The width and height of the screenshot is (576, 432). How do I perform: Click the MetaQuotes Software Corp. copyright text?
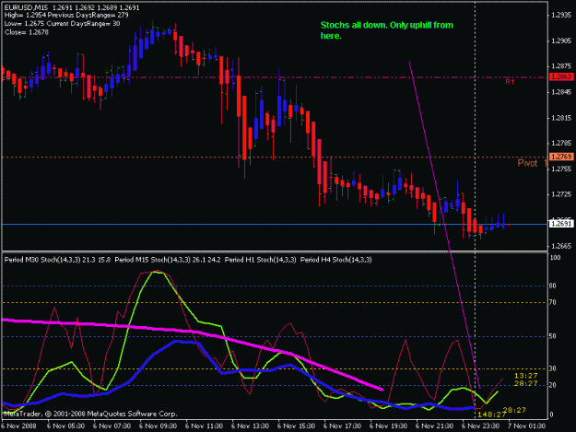pos(90,414)
